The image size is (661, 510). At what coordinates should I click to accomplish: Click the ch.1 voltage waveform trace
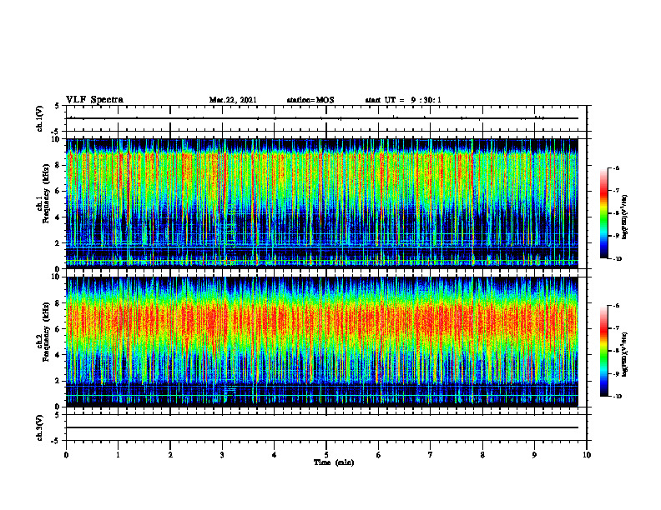pyautogui.click(x=322, y=118)
